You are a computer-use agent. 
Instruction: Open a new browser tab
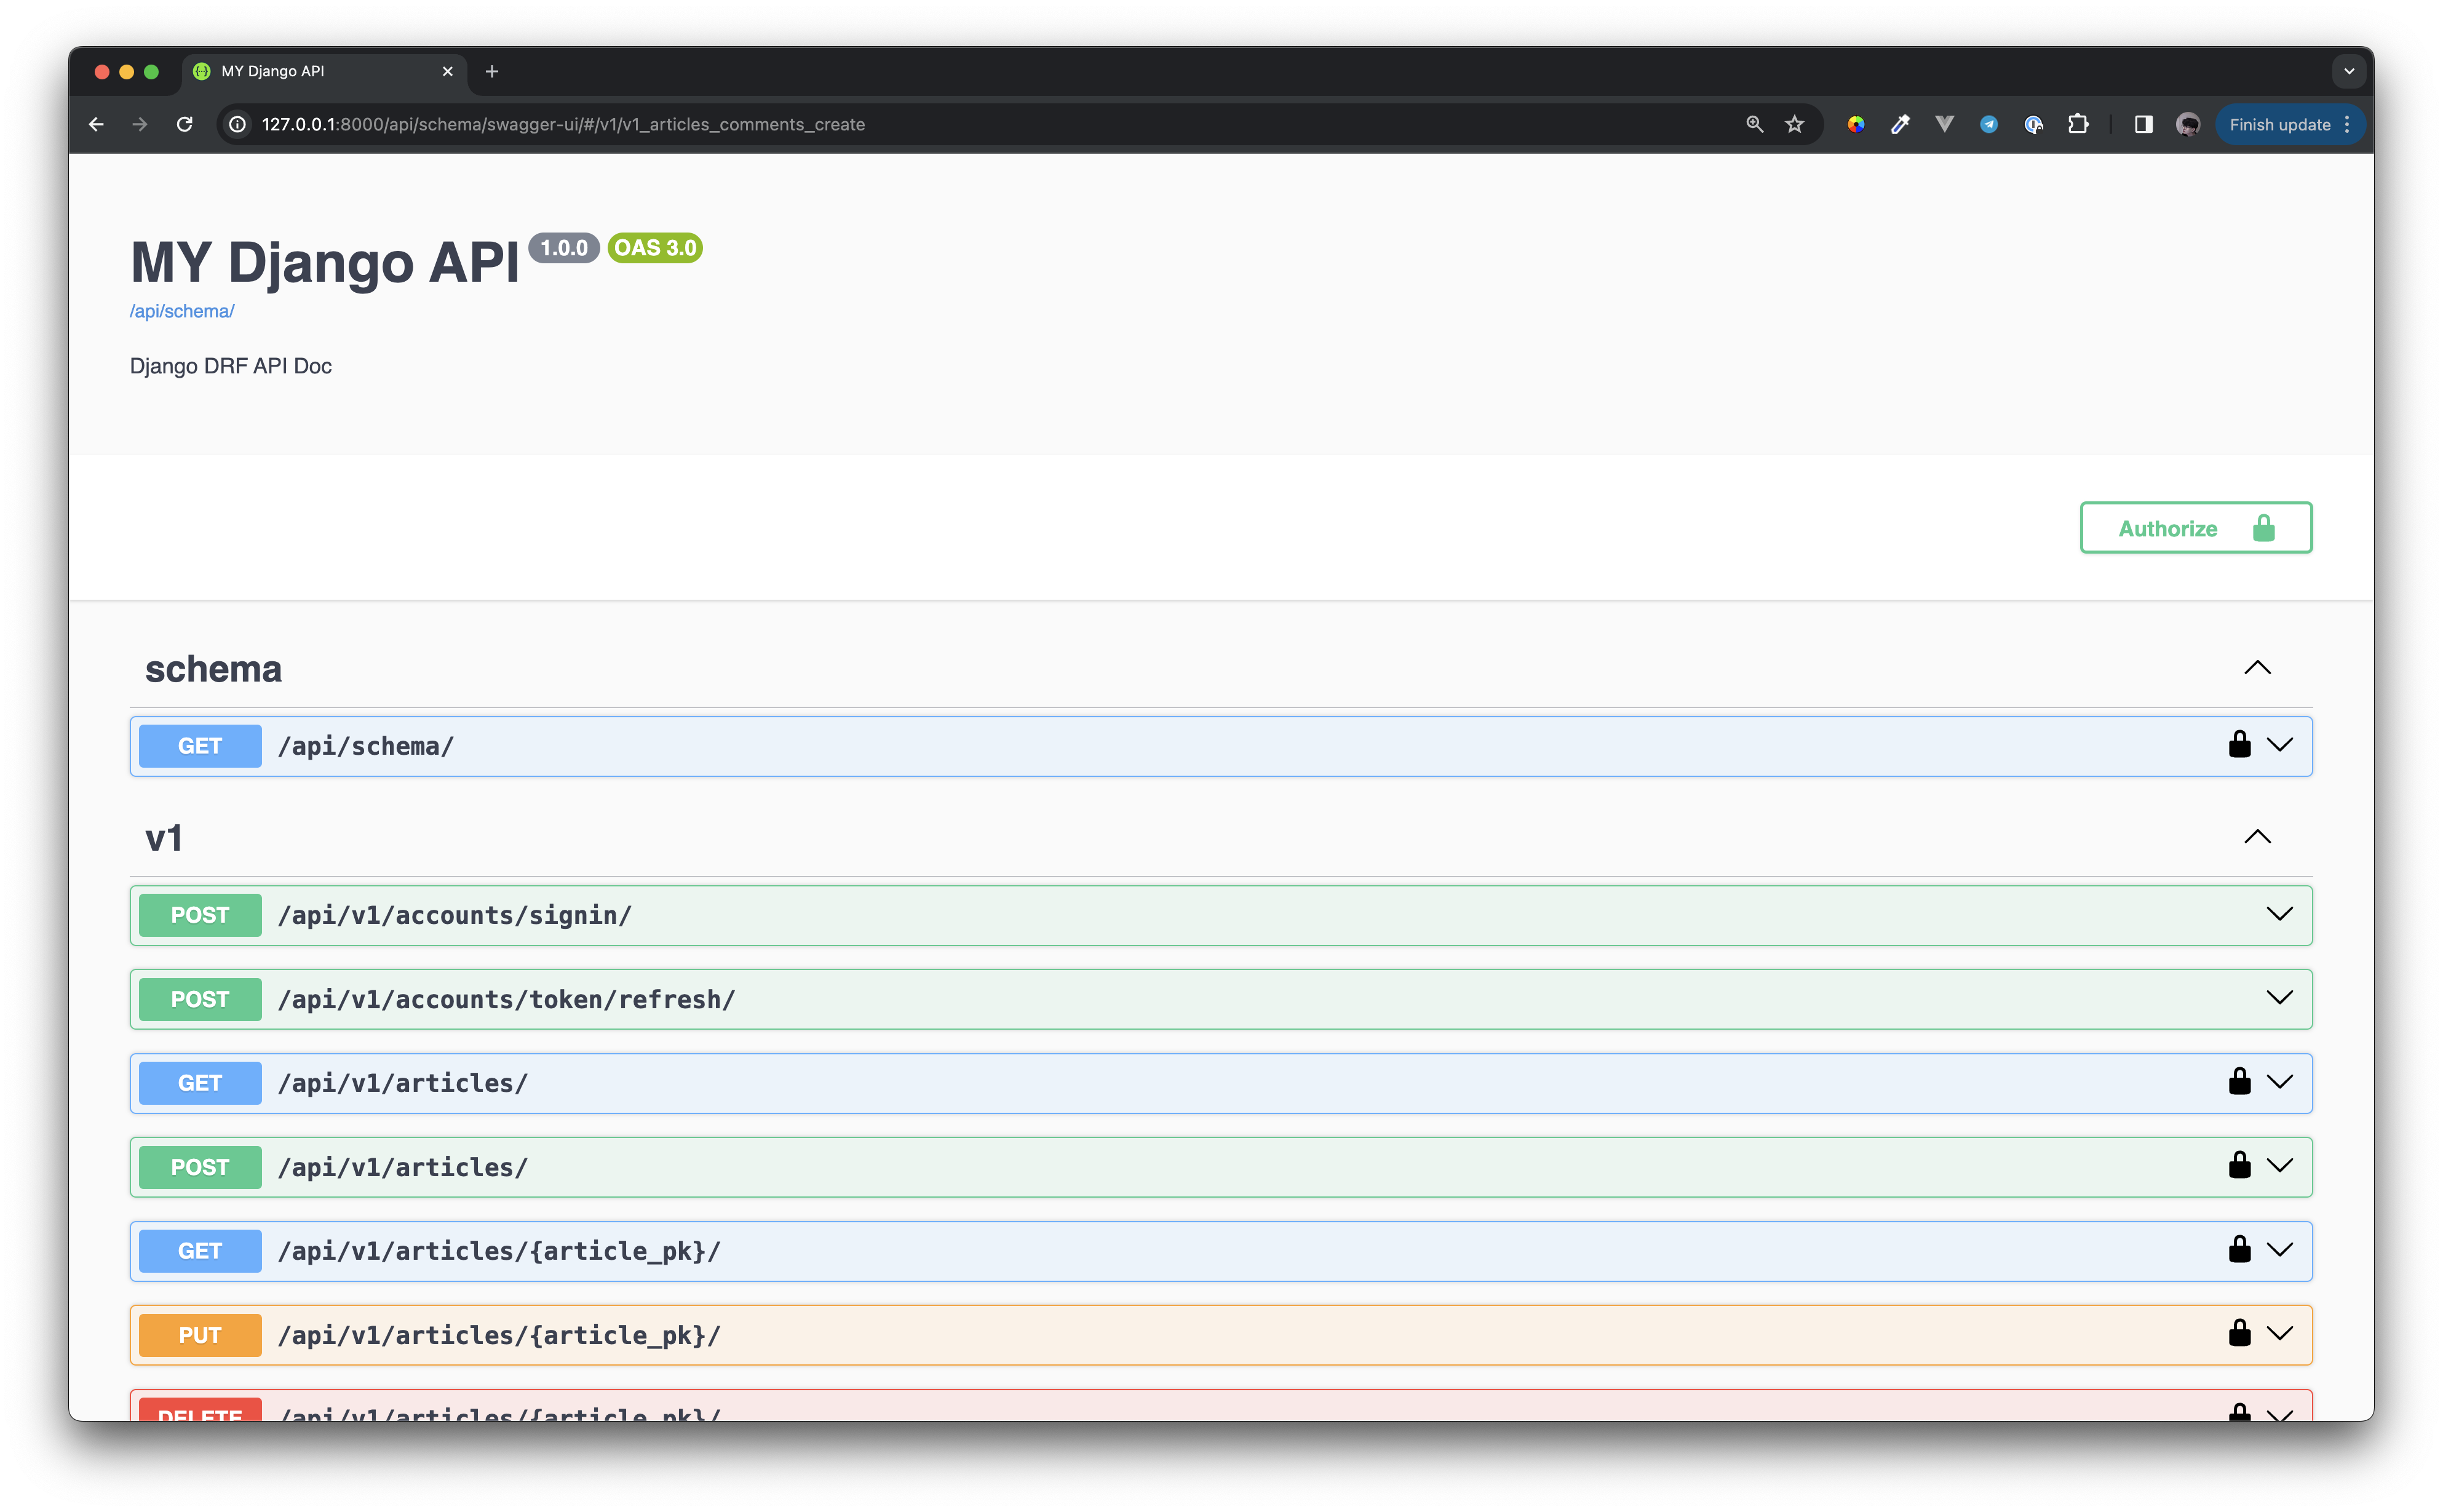pos(492,71)
